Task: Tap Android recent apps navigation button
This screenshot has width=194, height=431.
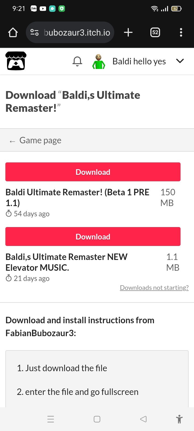Action: pyautogui.click(x=51, y=419)
